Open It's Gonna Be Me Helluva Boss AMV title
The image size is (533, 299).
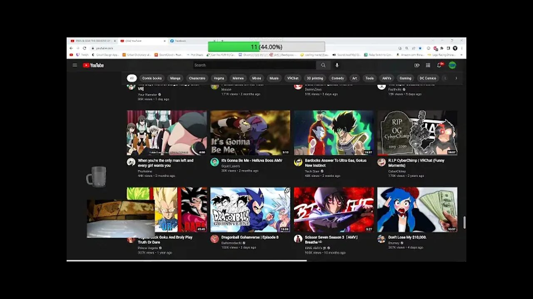click(x=252, y=160)
